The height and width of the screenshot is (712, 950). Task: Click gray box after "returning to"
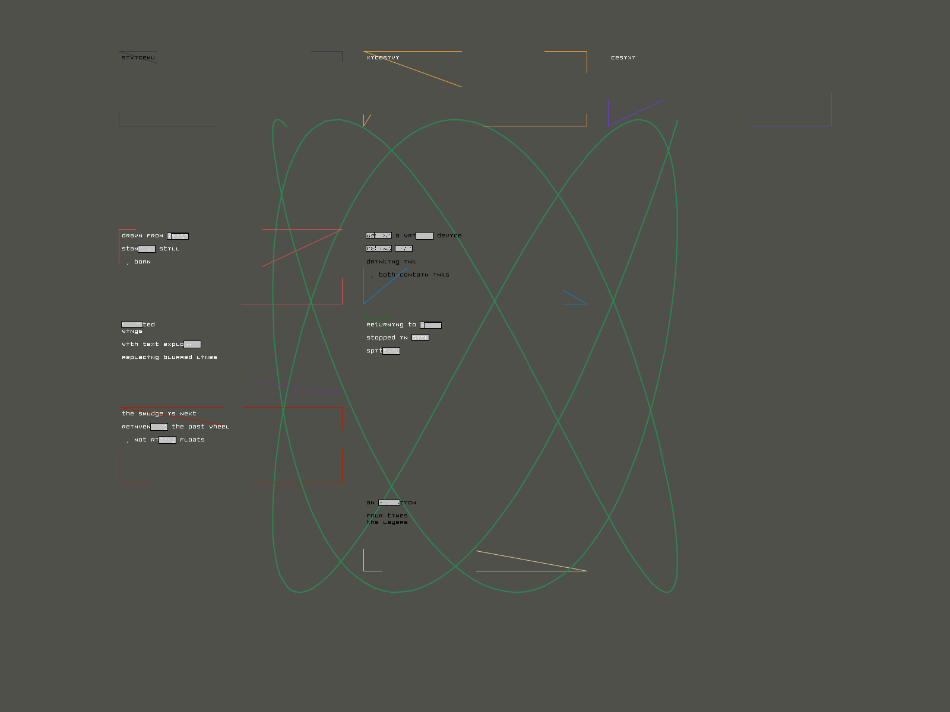430,325
